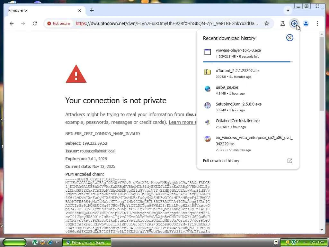Screen dimensions: 329x247
Task: Click the scrollbar up arrow
Action: pos(322,34)
